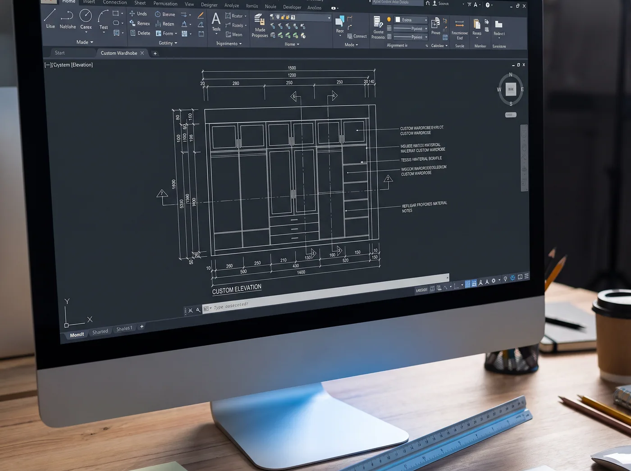Open the Developer ribbon tab
The image size is (631, 471).
click(x=292, y=7)
